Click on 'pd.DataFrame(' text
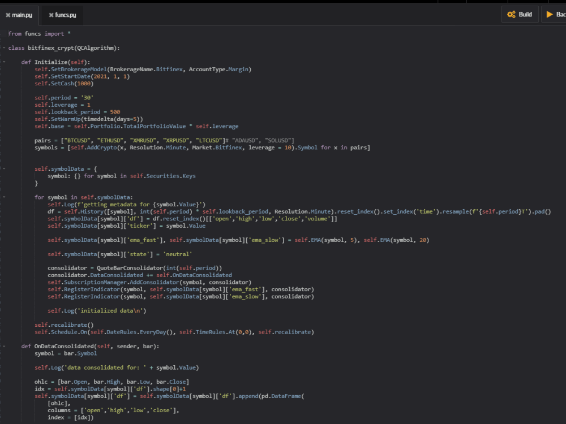Screen dimensions: 566x424 282,396
